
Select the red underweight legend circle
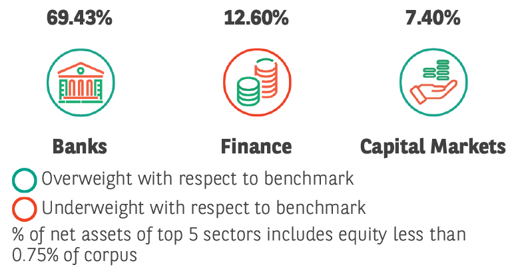pyautogui.click(x=25, y=209)
